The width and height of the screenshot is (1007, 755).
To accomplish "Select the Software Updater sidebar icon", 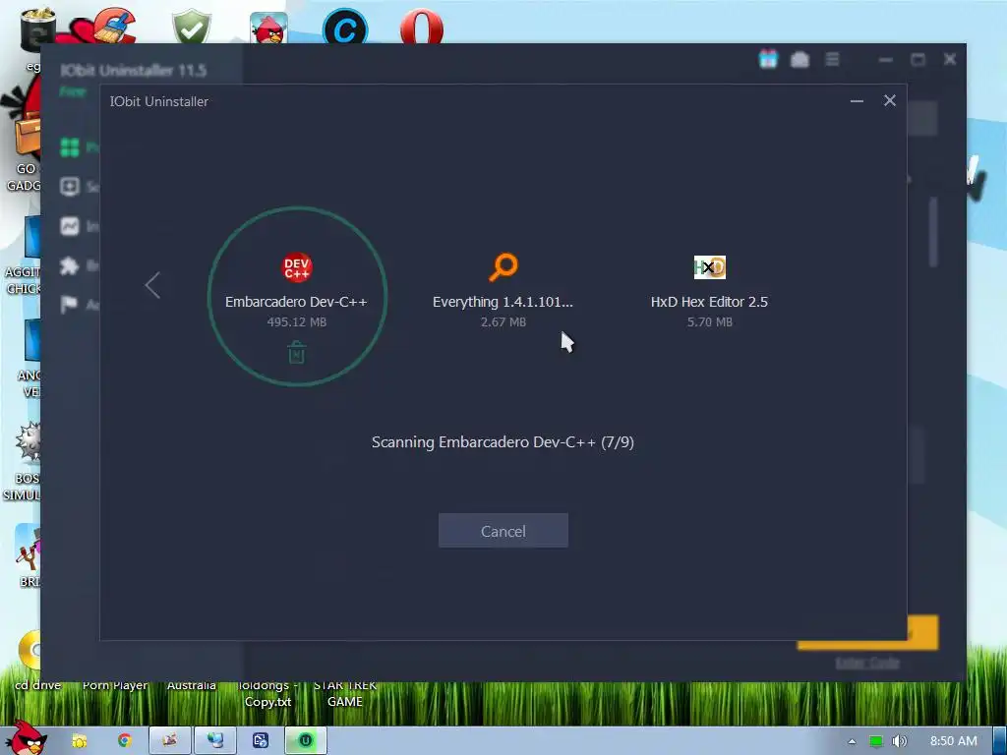I will pyautogui.click(x=70, y=187).
